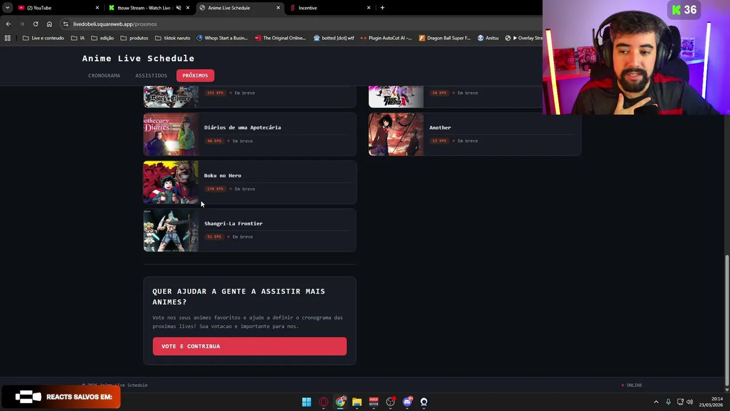Viewport: 730px width, 411px height.
Task: Open taskbar clock showing 20:14
Action: click(x=712, y=402)
